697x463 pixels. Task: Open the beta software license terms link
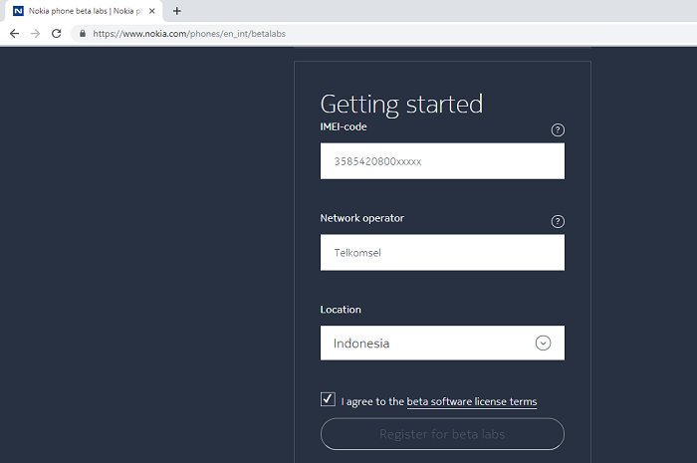point(472,401)
